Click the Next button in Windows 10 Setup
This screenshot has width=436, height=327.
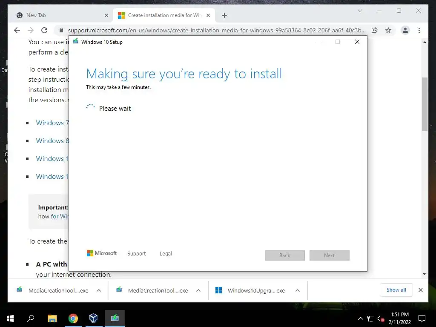point(330,255)
